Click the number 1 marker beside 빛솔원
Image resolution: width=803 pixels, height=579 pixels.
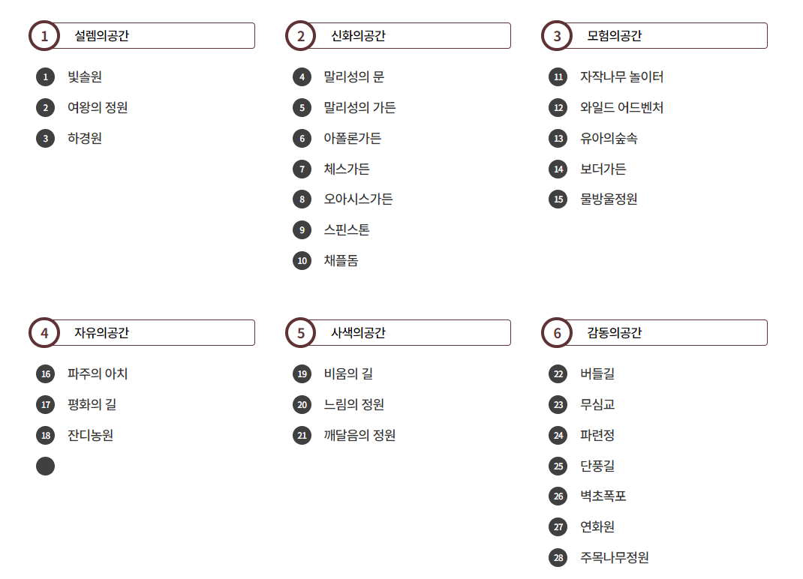(46, 76)
